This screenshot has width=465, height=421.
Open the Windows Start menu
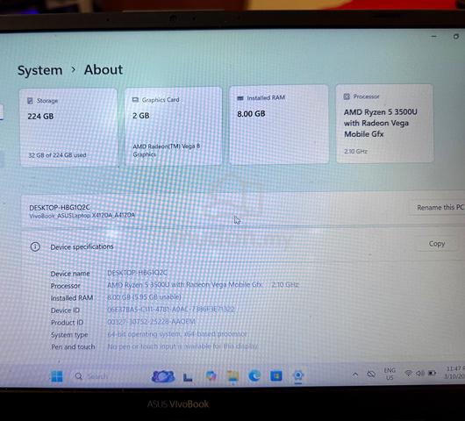click(57, 376)
